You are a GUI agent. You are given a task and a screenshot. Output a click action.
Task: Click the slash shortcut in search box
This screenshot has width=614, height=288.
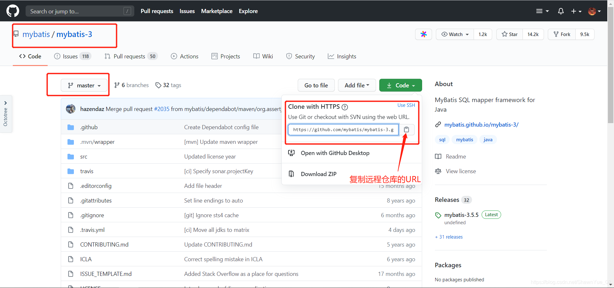[127, 11]
